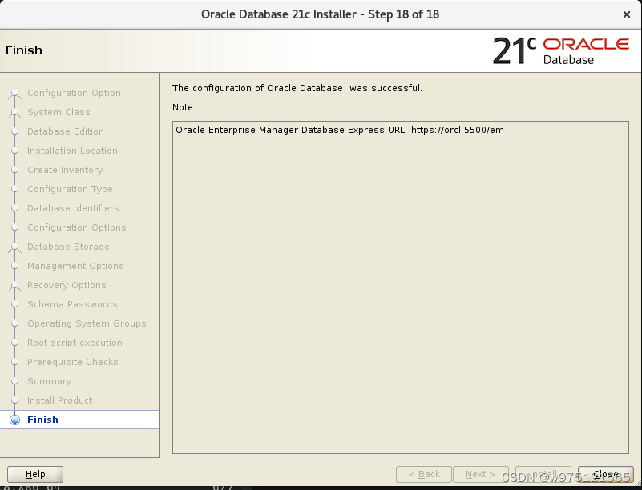The image size is (642, 490).
Task: Click the Close button to finish installation
Action: (605, 473)
